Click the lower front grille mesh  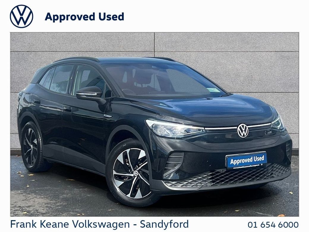[x=227, y=176]
